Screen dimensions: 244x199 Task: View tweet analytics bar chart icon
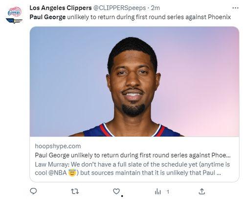pyautogui.click(x=158, y=192)
